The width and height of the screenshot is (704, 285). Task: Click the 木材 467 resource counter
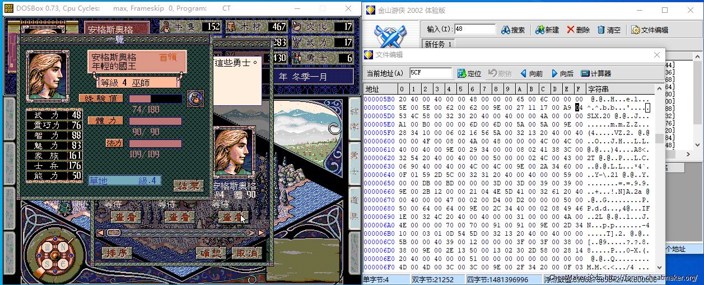click(257, 26)
